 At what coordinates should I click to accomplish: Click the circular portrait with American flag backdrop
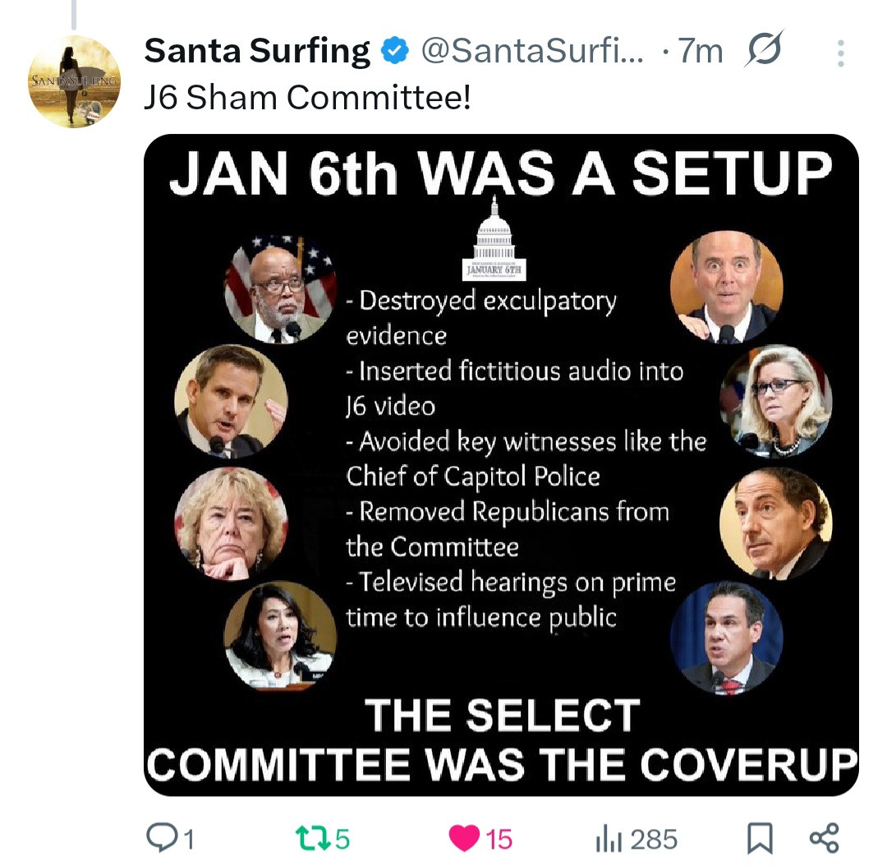[280, 288]
